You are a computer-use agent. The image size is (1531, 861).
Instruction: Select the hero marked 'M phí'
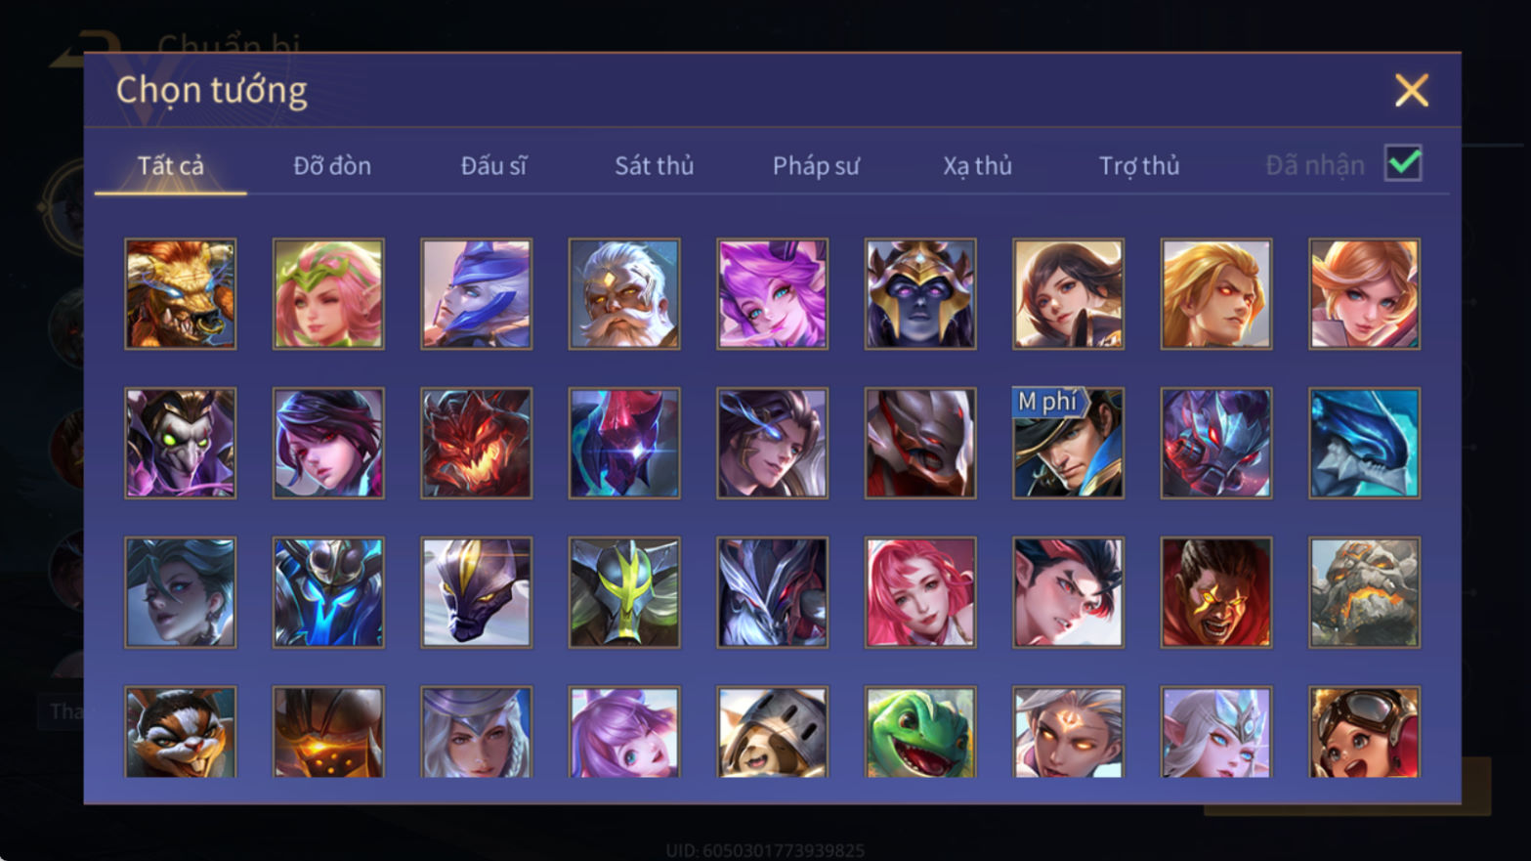(1068, 443)
